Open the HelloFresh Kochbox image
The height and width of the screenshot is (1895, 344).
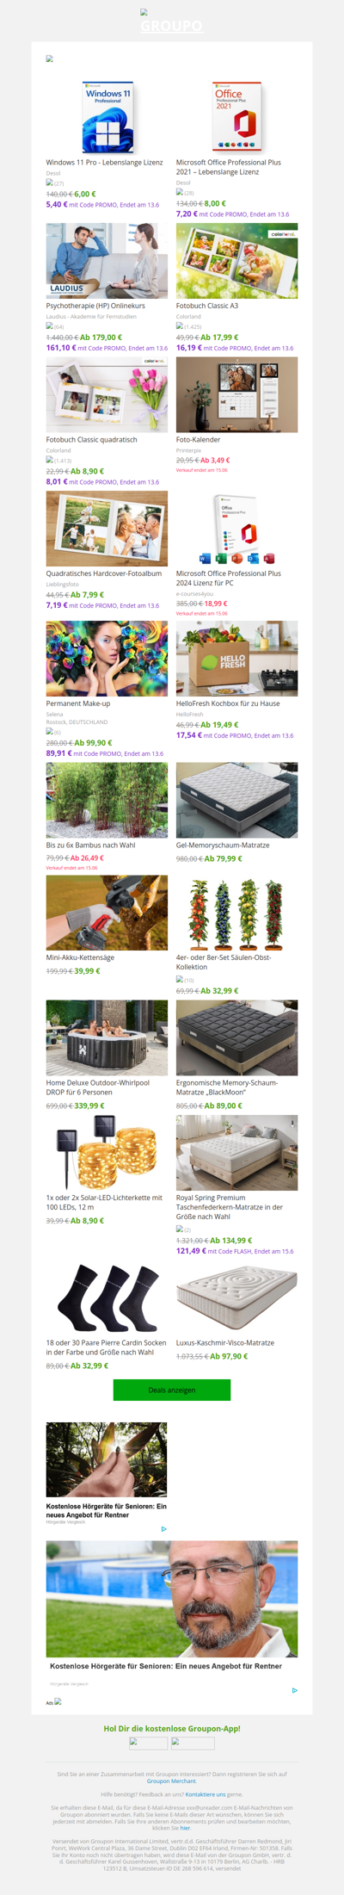point(236,659)
